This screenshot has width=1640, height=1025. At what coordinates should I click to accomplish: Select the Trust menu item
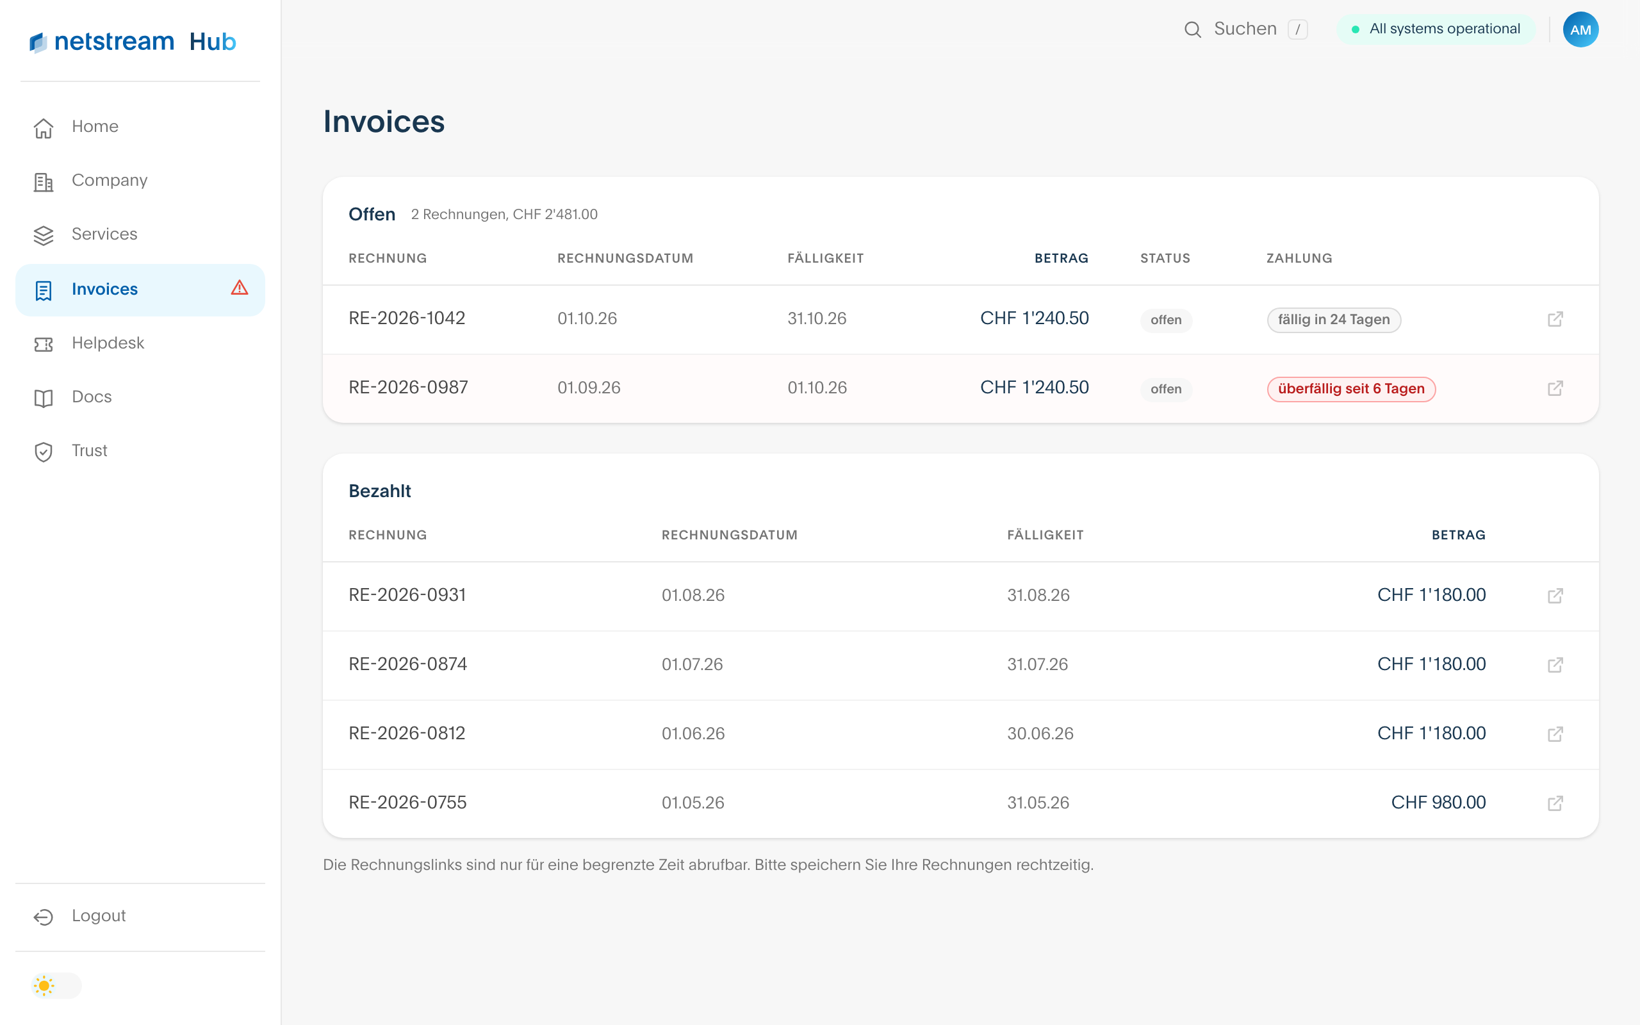pos(140,451)
